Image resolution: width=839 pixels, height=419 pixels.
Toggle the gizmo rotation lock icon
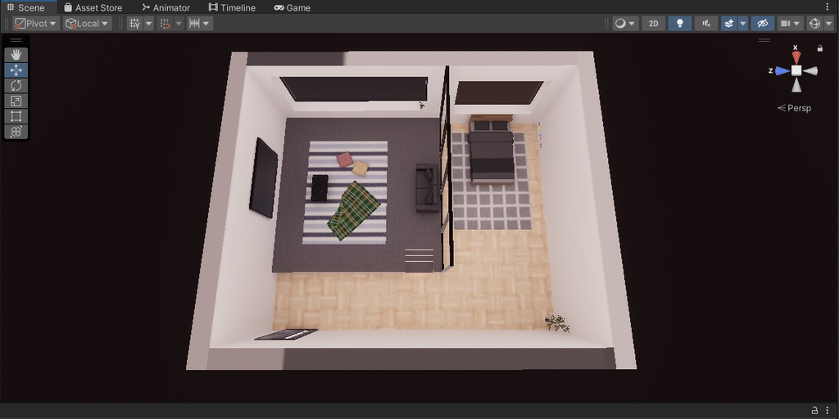coord(819,48)
